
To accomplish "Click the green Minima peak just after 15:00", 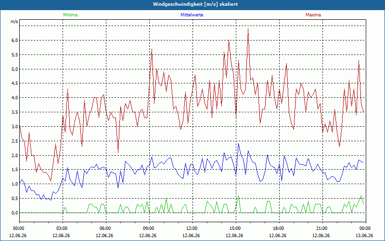I will pyautogui.click(x=238, y=196).
